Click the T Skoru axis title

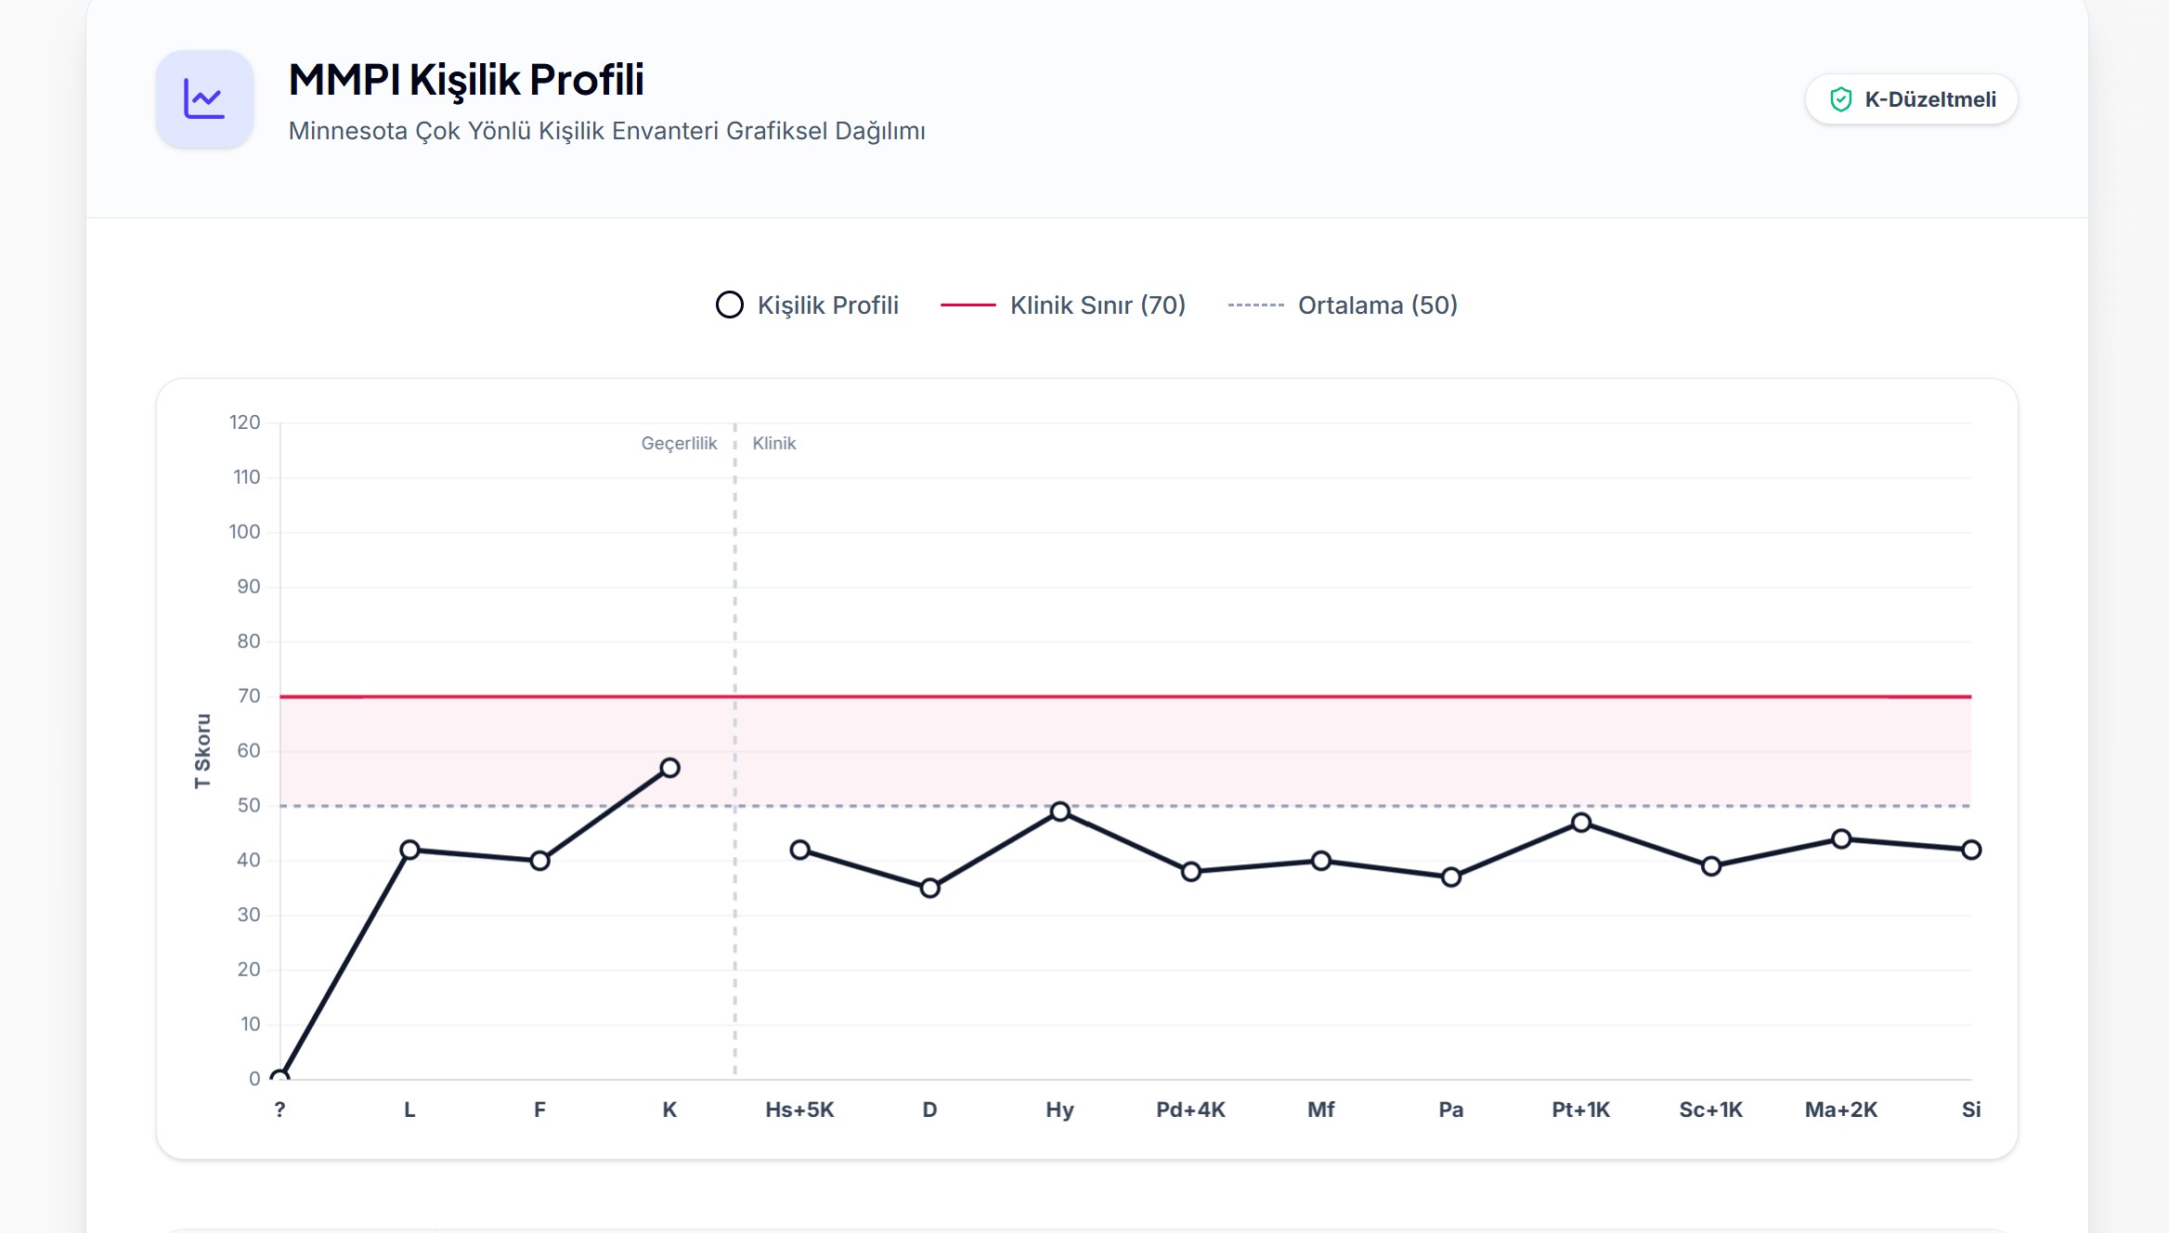pyautogui.click(x=202, y=751)
